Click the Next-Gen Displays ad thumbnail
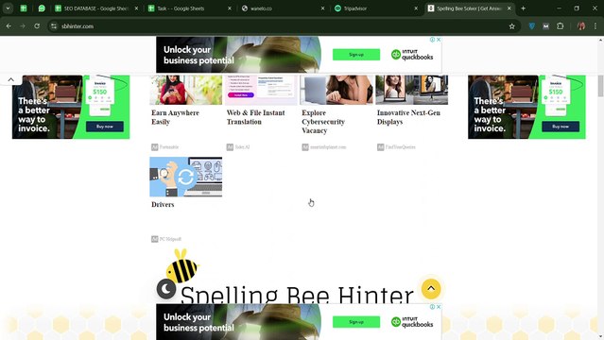 412,90
